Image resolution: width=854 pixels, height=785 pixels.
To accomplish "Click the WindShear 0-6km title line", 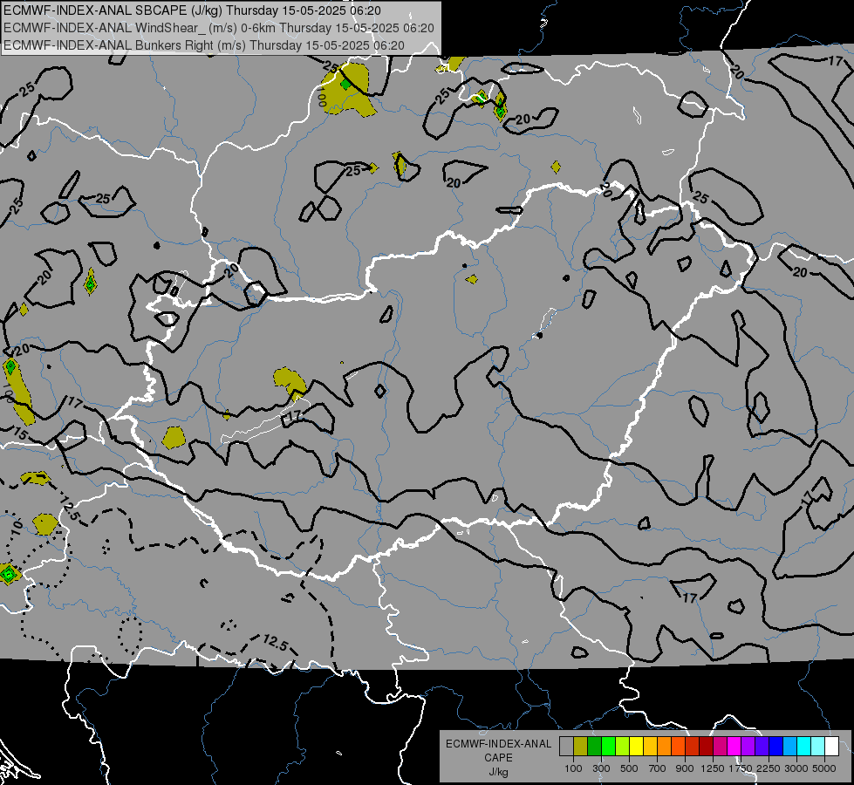I will (218, 28).
